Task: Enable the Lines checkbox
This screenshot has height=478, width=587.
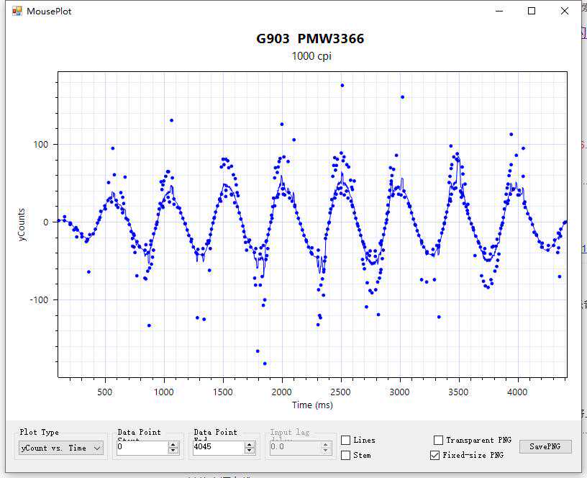Action: [x=346, y=440]
